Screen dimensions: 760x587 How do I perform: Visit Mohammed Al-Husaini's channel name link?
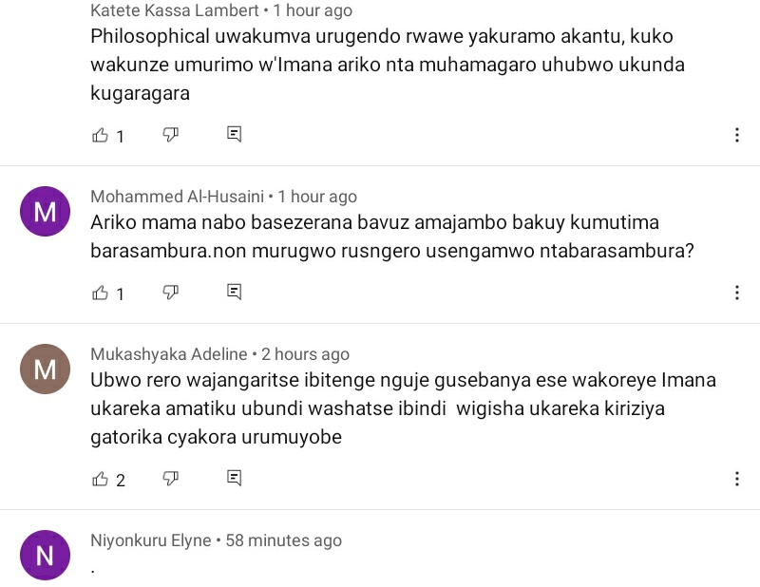pos(178,197)
